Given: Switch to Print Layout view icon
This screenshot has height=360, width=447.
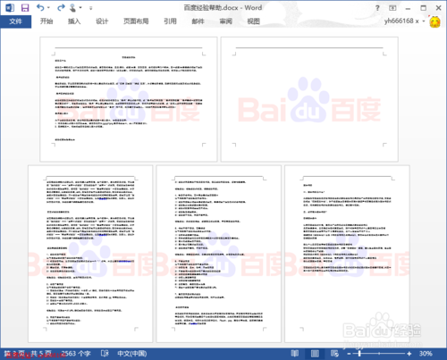Looking at the screenshot, I should [x=315, y=354].
